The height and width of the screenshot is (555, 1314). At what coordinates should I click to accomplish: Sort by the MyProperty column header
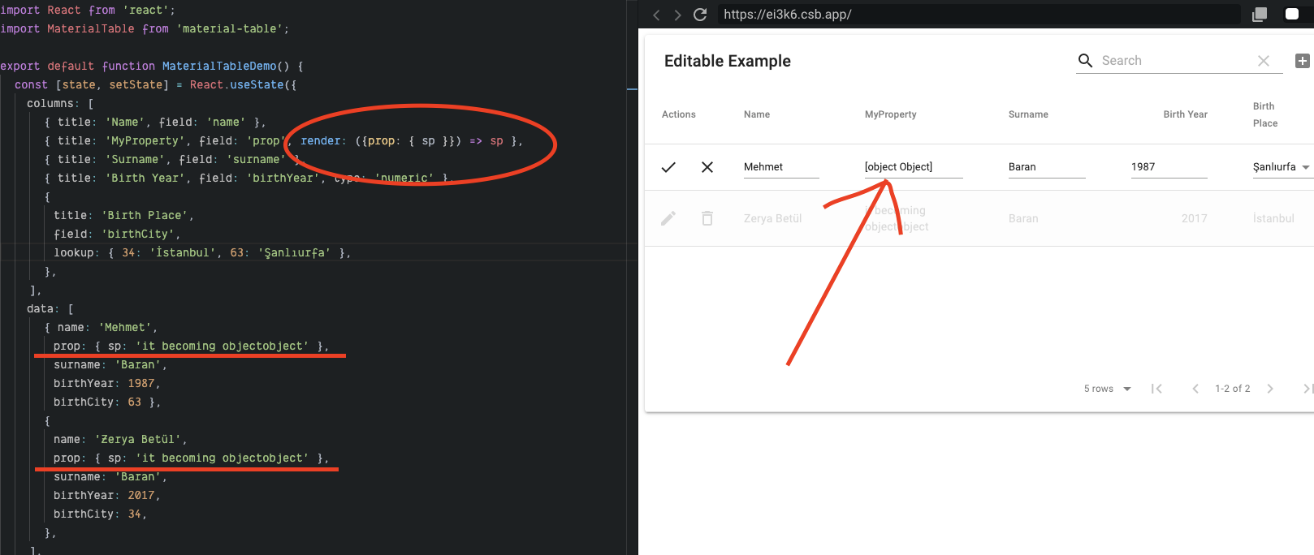point(891,114)
